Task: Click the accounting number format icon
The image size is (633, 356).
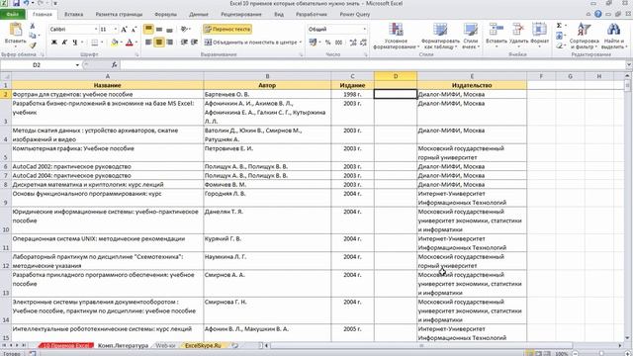Action: point(313,42)
